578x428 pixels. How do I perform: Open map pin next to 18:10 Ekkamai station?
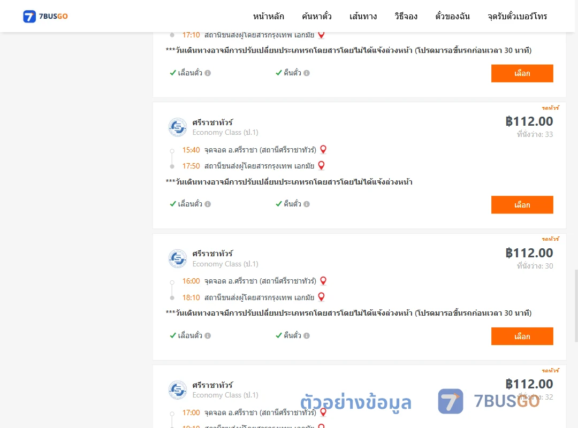coord(322,297)
